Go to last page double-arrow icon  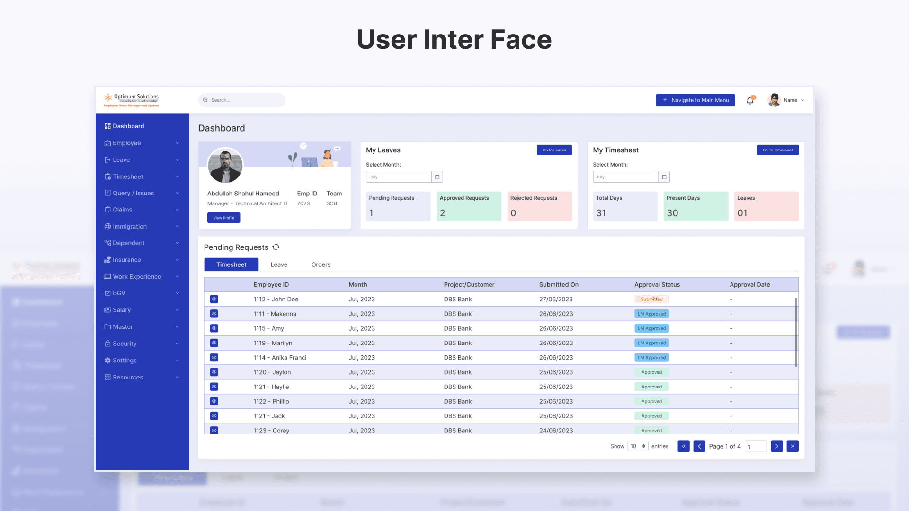tap(792, 446)
